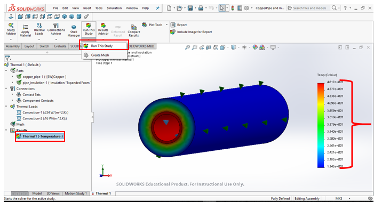Switch to the Motion Study 1 tab
Viewport: 374px width, 202px height.
click(76, 193)
